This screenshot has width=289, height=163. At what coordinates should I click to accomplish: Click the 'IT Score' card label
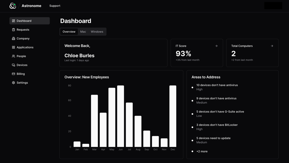tap(181, 46)
